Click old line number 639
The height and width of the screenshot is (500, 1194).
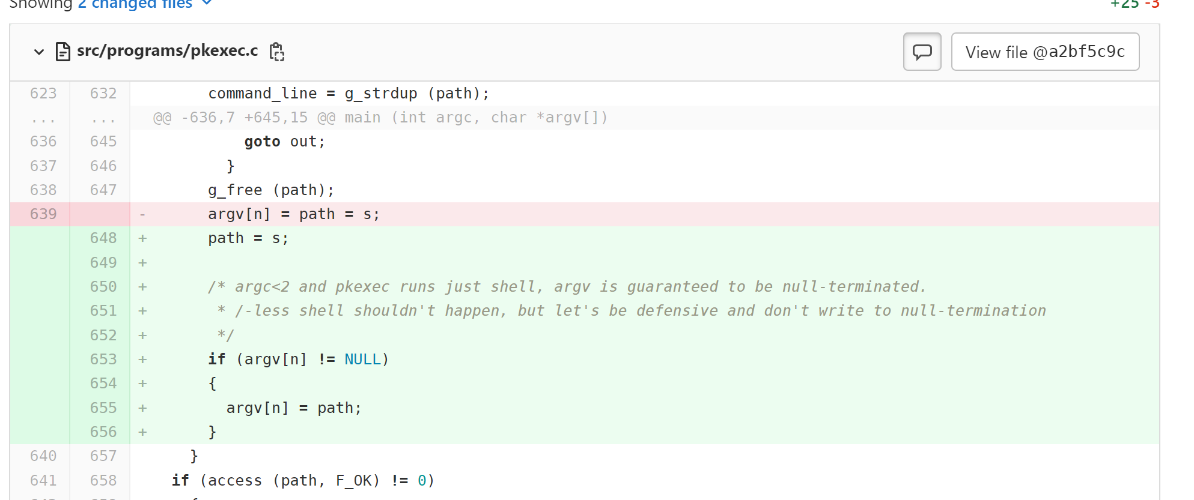[43, 214]
